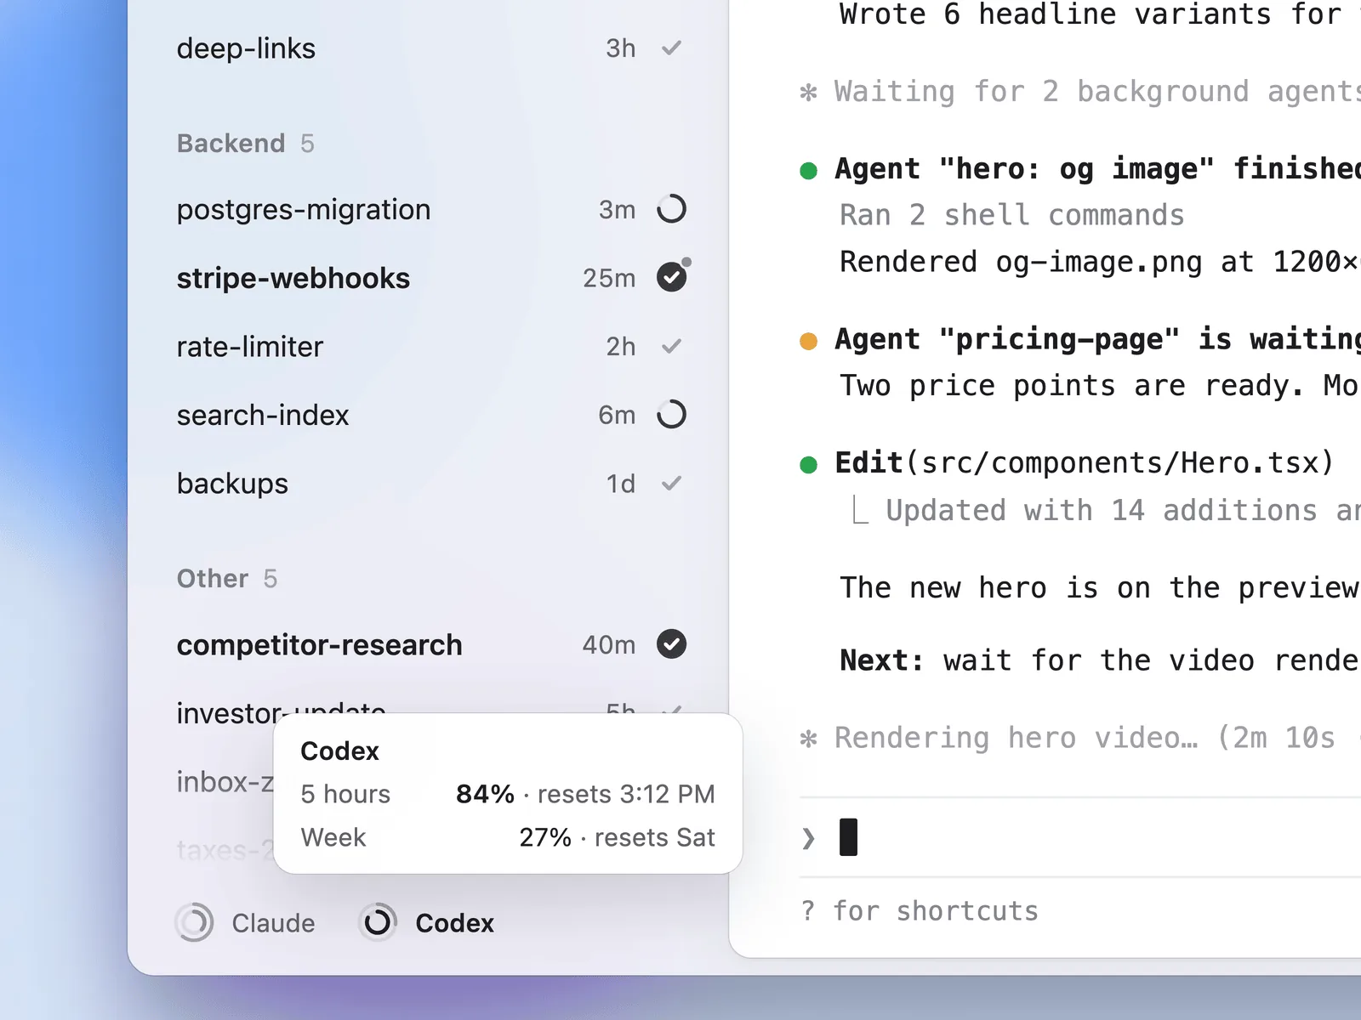This screenshot has width=1361, height=1020.
Task: Open the deep-links session
Action: [x=430, y=48]
